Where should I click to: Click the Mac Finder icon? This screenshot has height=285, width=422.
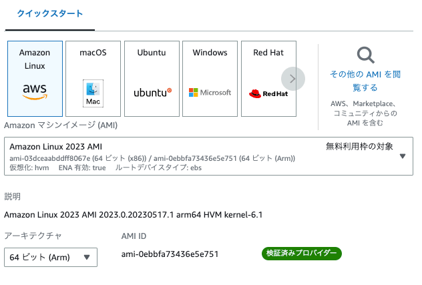(93, 93)
